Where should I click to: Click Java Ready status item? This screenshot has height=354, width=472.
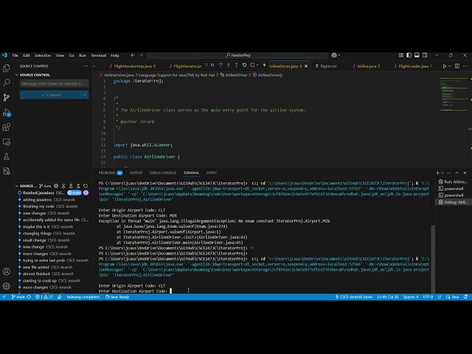tap(117, 296)
